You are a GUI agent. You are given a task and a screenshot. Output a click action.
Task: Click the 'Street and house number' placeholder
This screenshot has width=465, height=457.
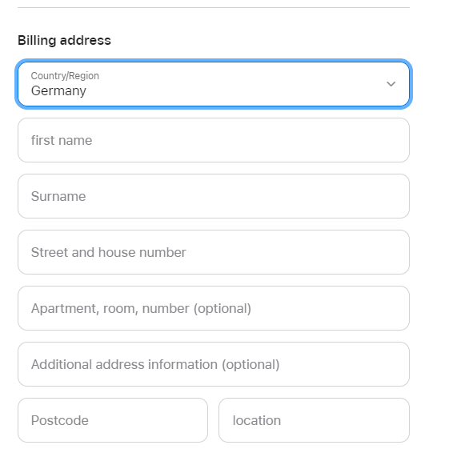click(x=109, y=252)
